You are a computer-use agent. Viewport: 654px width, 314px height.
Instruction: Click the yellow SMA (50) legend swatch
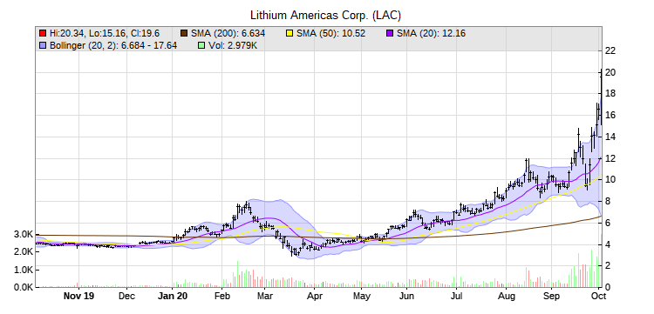(x=290, y=33)
